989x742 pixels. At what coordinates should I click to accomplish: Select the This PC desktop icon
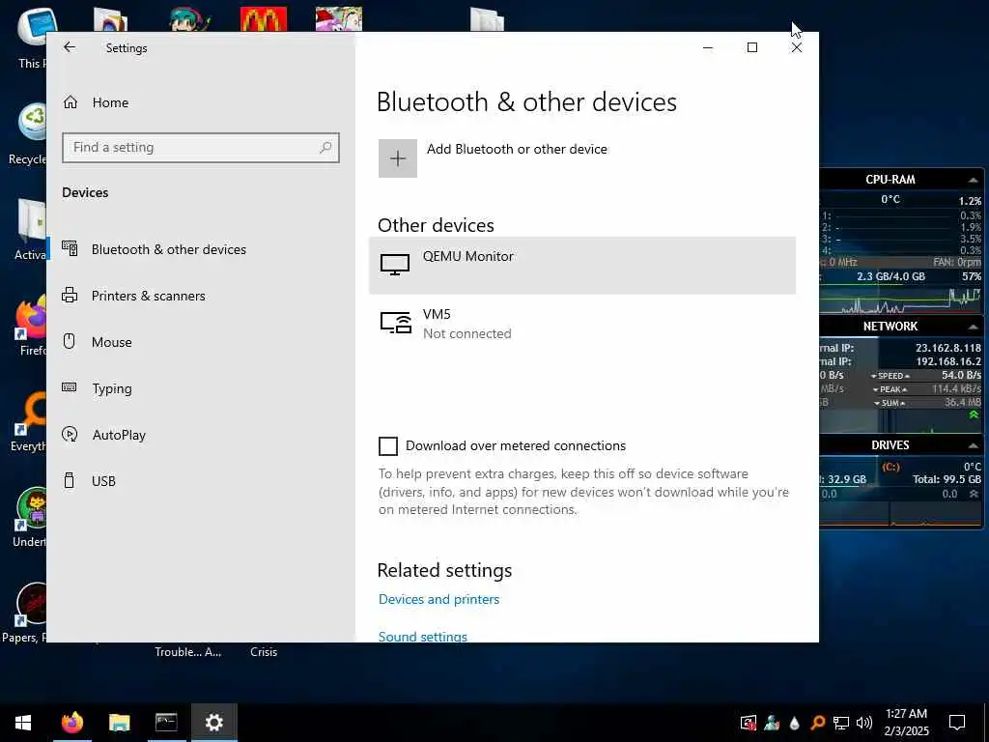[32, 38]
